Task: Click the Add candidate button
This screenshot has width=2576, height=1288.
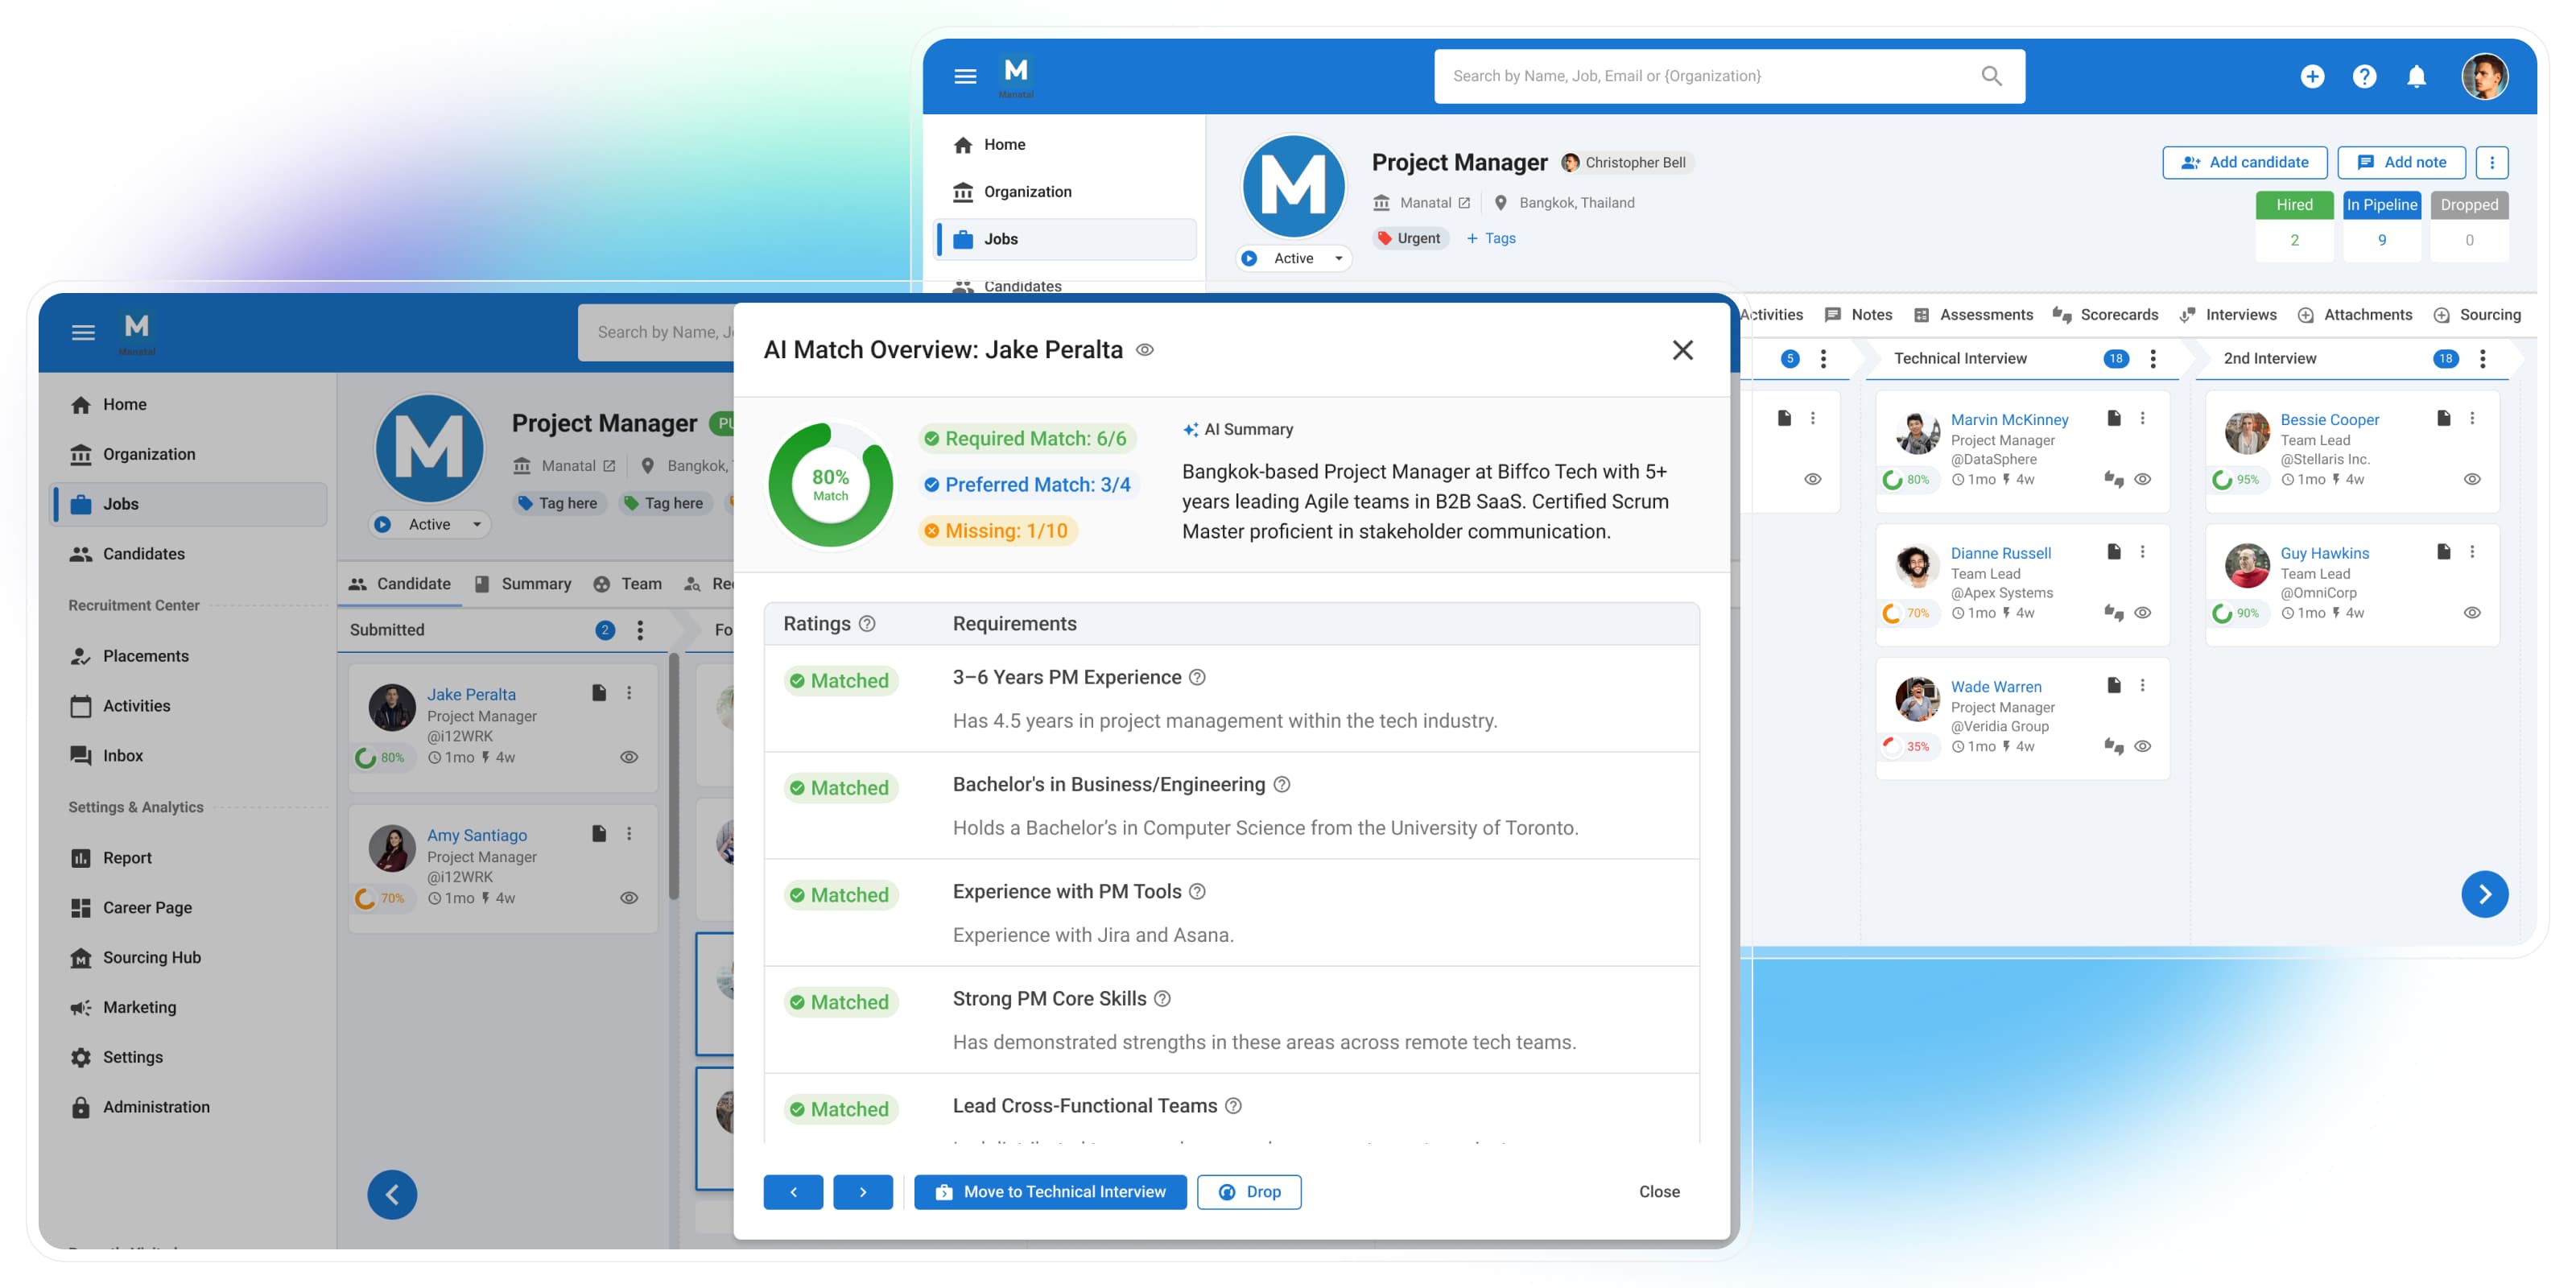Action: point(2244,162)
